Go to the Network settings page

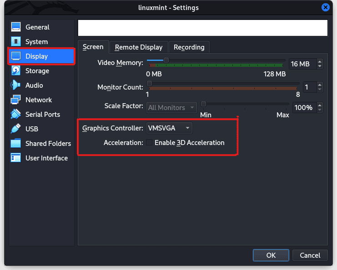point(42,100)
